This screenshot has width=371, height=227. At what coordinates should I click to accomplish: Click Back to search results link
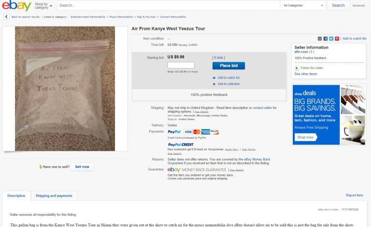(x=25, y=17)
